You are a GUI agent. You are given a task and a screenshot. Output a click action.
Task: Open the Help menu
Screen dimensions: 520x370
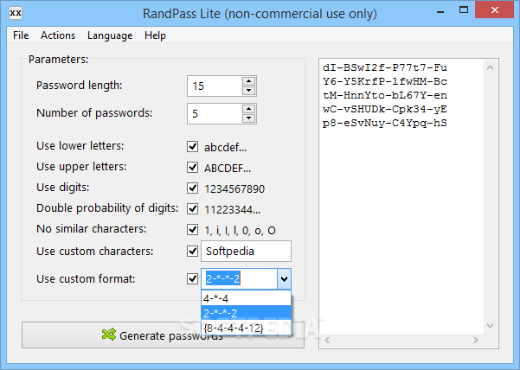click(155, 35)
